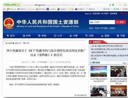Open the 附件 attachment catalog link

(37, 84)
